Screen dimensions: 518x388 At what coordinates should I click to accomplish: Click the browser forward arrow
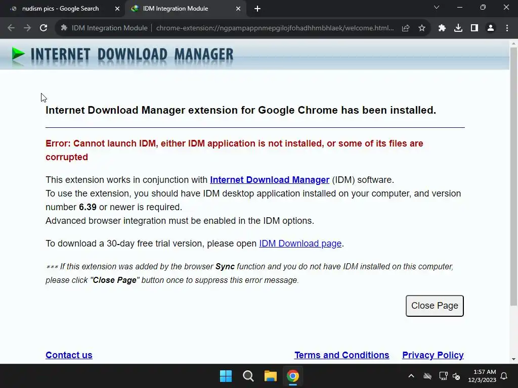(x=27, y=28)
